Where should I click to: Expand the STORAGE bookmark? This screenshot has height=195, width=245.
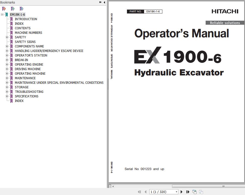point(7,87)
